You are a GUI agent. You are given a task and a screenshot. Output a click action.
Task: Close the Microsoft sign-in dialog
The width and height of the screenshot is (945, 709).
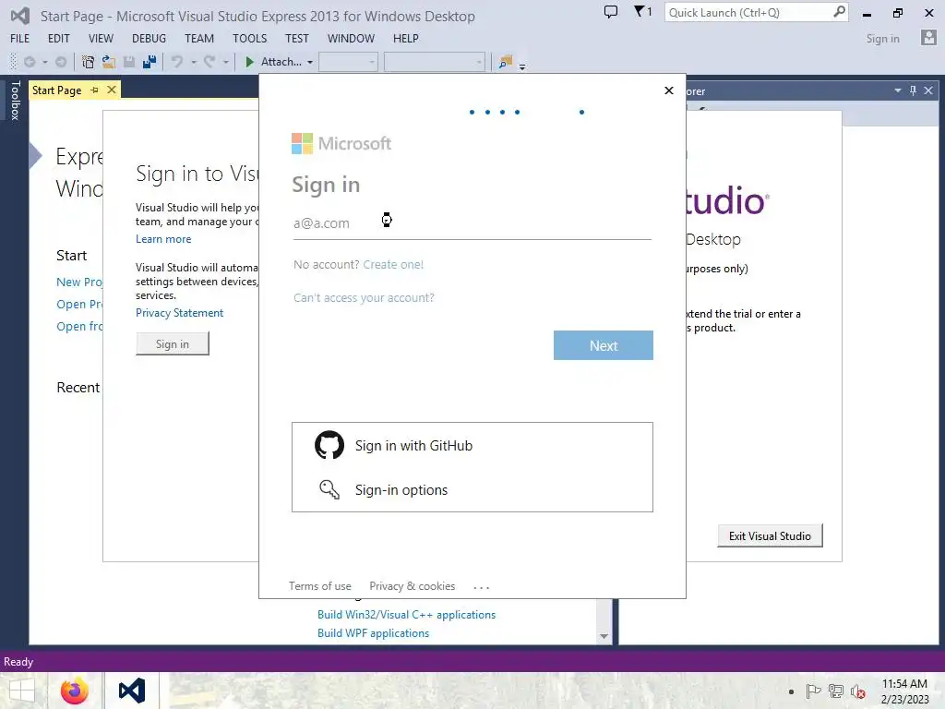668,90
